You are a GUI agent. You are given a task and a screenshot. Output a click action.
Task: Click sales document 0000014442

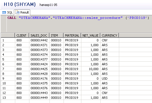pyautogui.click(x=39, y=40)
